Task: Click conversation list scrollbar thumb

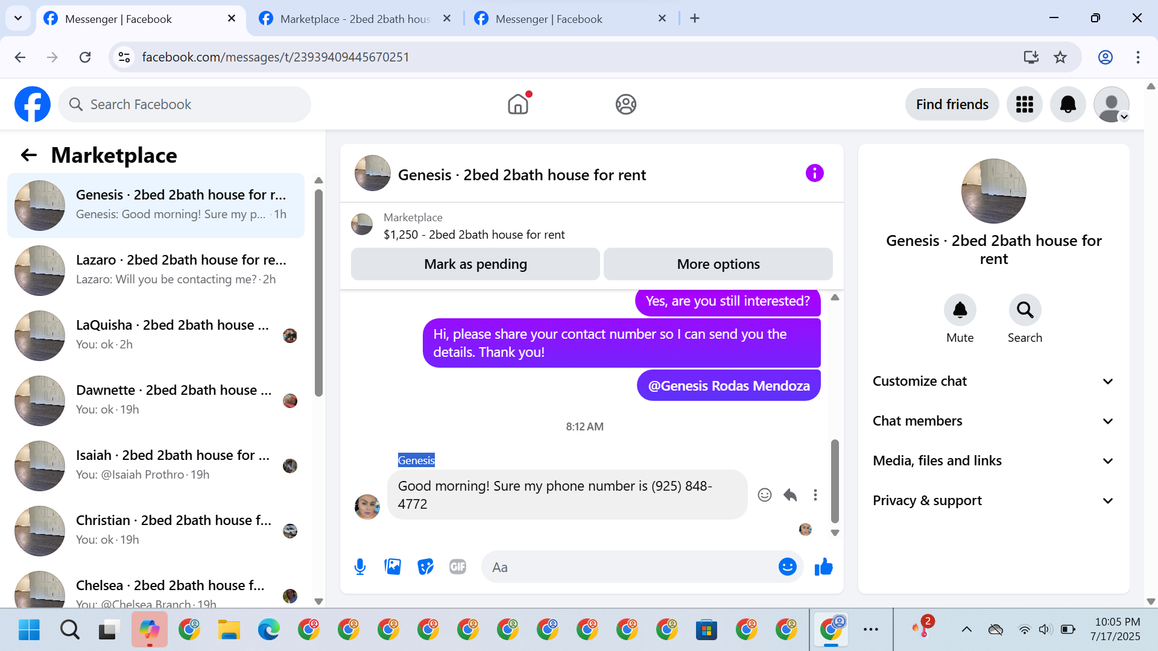Action: (x=318, y=292)
